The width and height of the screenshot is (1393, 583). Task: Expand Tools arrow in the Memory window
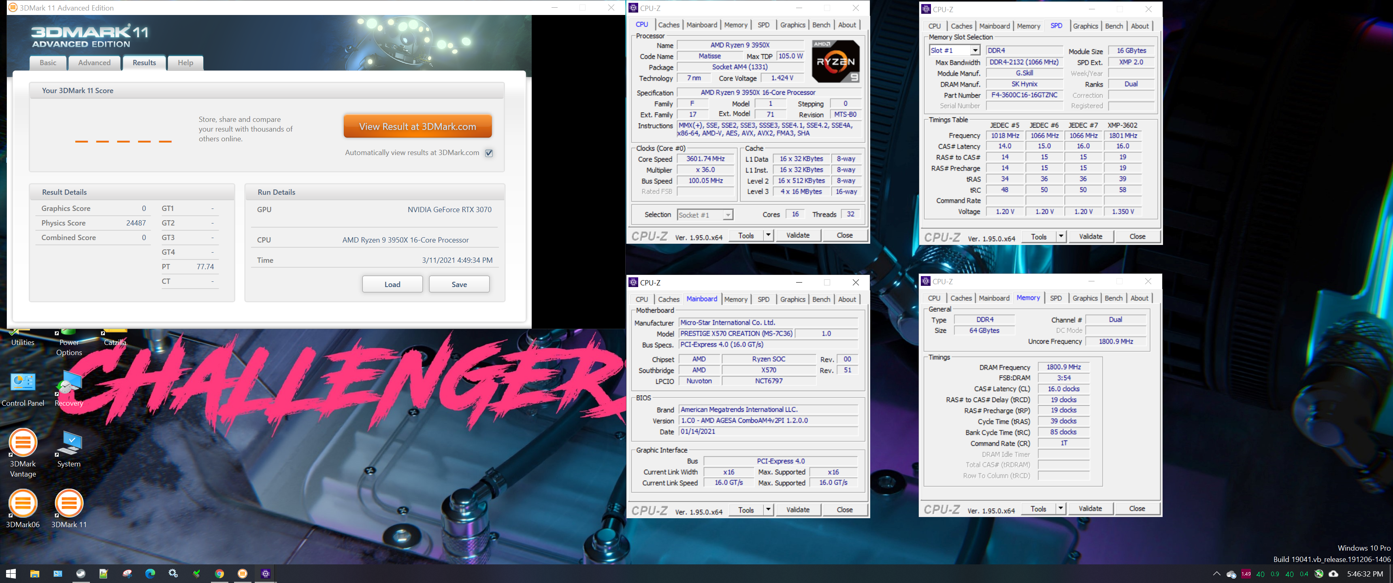point(1061,509)
